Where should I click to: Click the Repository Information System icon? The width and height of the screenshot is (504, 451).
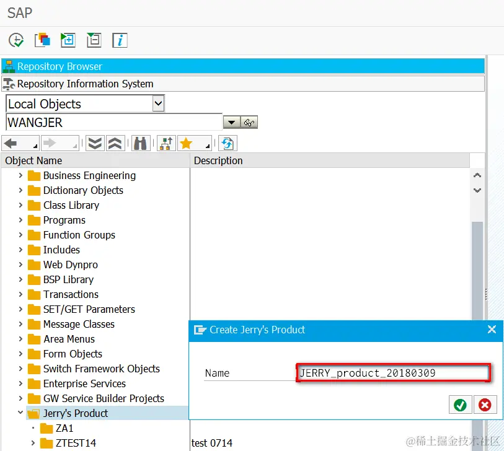click(x=9, y=84)
